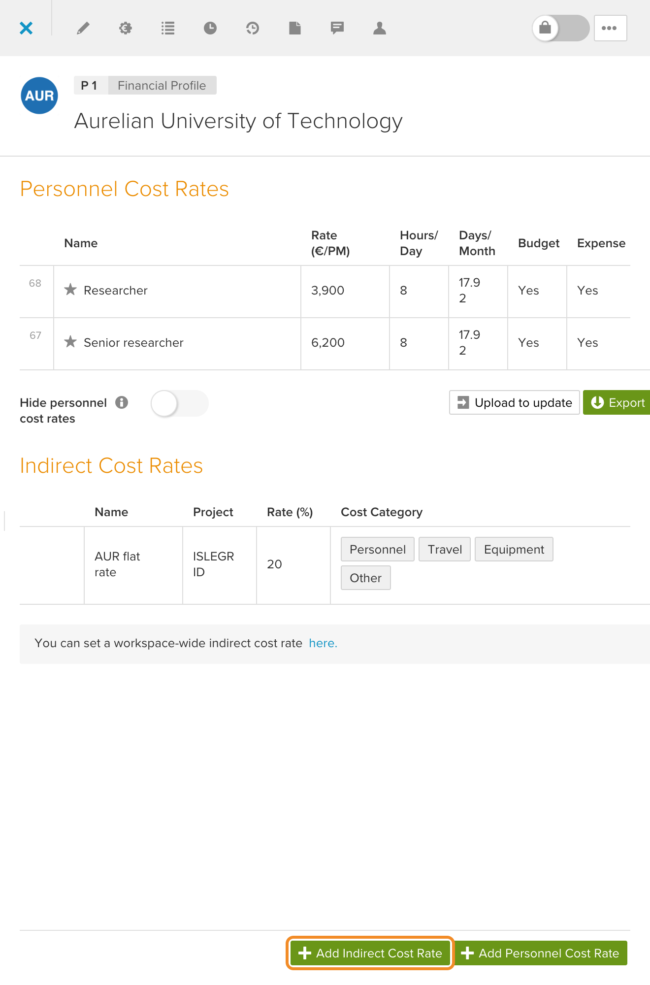650x985 pixels.
Task: Open the list view icon
Action: pyautogui.click(x=168, y=28)
